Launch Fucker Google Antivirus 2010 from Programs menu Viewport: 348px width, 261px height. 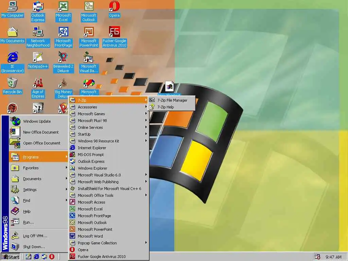point(108,257)
